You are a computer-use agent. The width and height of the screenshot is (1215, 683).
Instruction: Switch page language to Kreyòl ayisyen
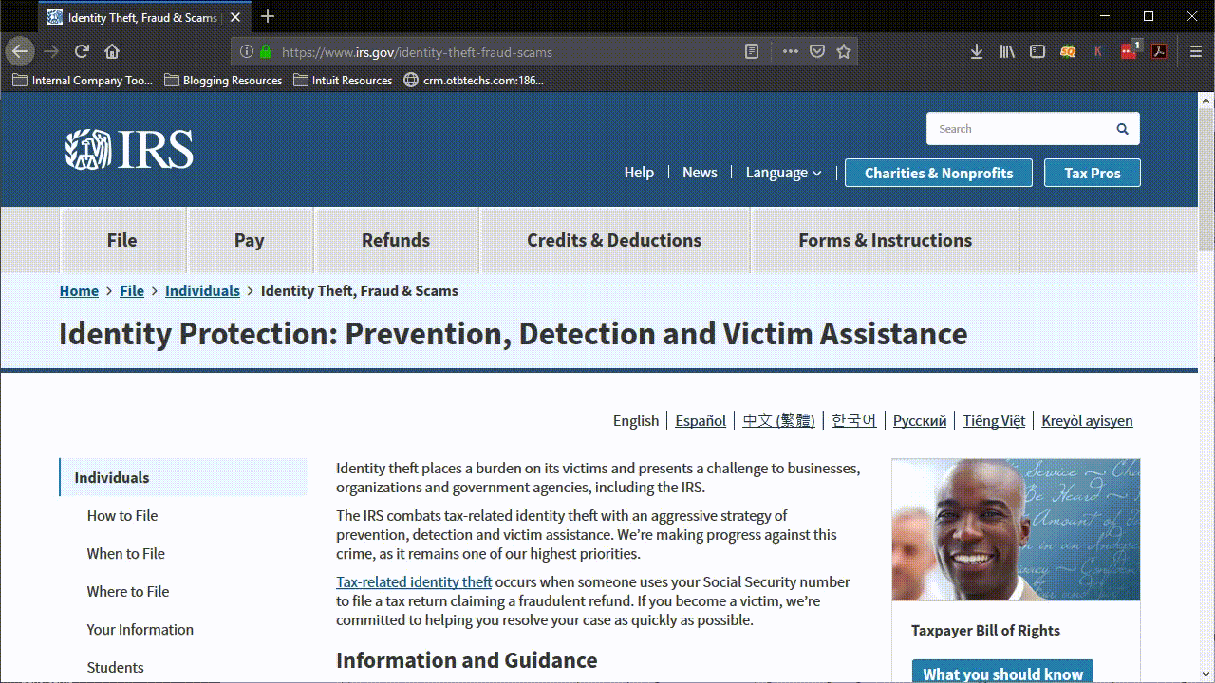(x=1087, y=421)
